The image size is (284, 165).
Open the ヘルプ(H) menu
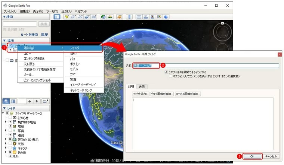[81, 11]
